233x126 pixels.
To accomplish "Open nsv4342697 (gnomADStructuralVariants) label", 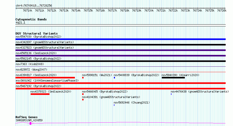I will pyautogui.click(x=45, y=42).
